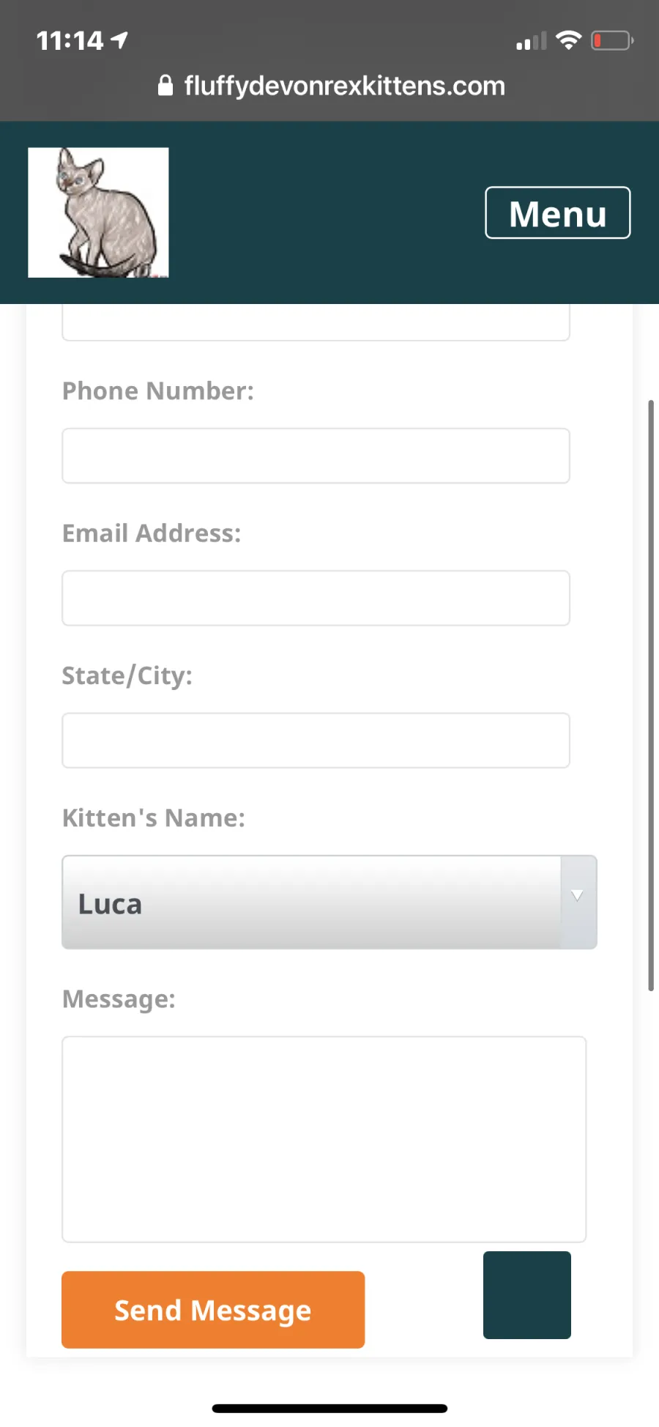Focus the partially hidden field above Phone Number
This screenshot has height=1427, width=659.
(316, 322)
